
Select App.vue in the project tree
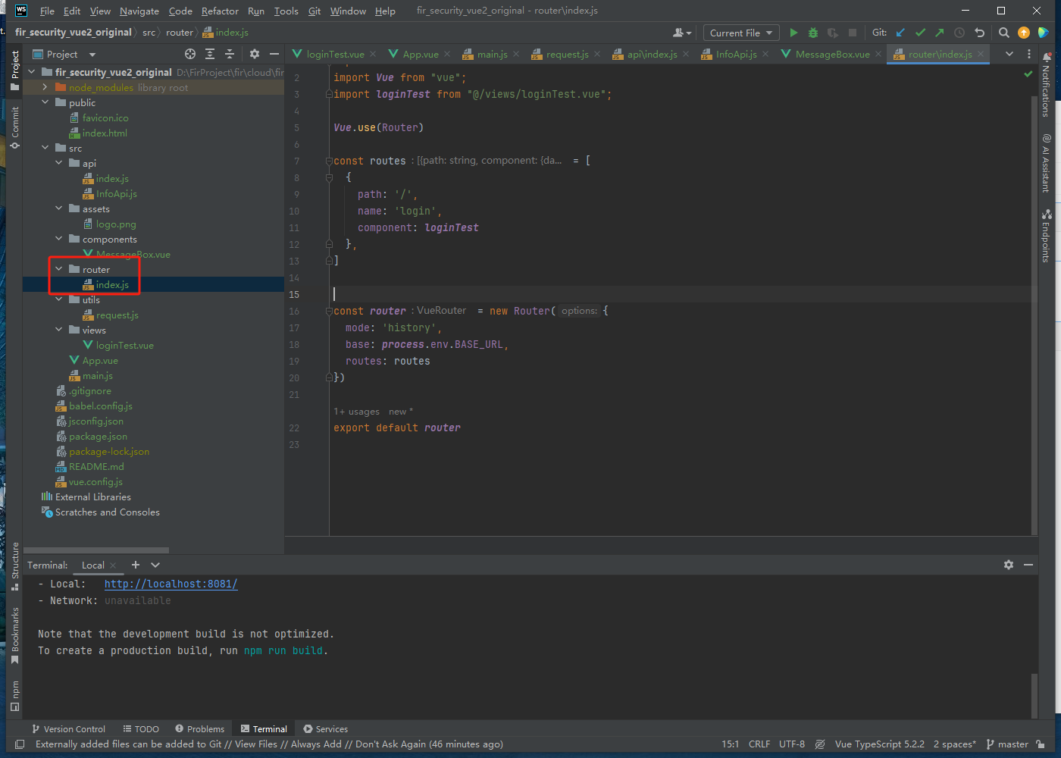coord(100,360)
